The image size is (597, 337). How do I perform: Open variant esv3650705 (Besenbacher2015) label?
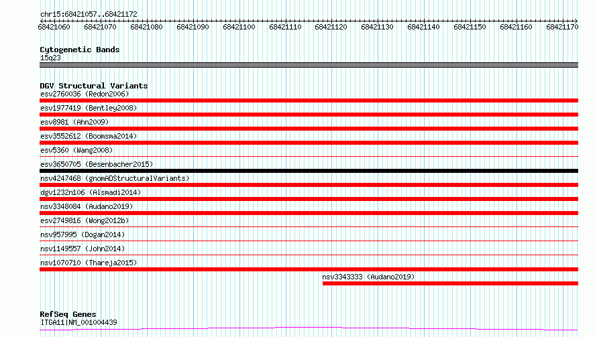tap(97, 164)
